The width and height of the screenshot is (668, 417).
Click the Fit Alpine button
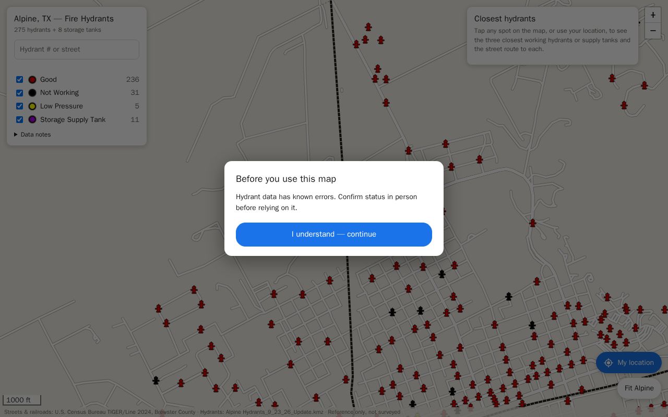[x=639, y=388]
